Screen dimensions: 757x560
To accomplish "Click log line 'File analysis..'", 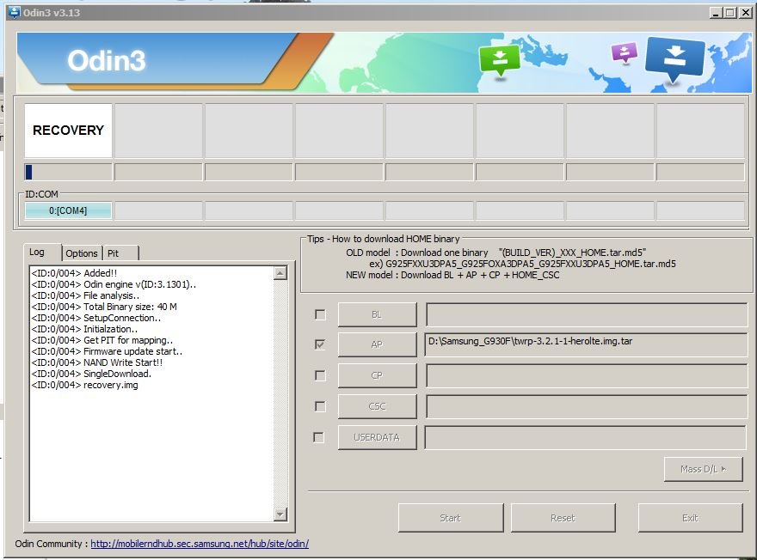I will [85, 295].
